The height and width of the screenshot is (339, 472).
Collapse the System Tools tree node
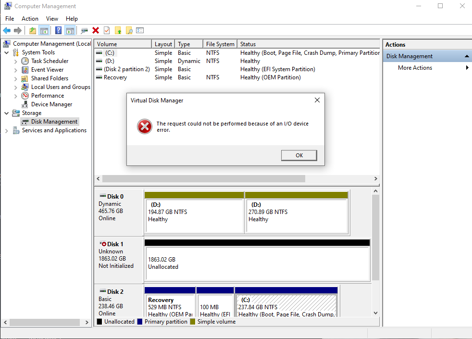7,53
